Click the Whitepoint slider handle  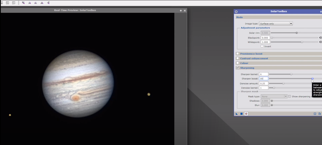coord(302,42)
